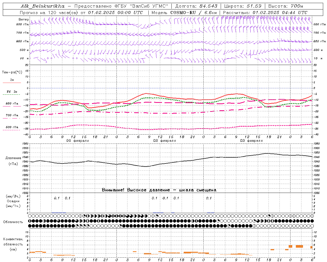Viewport: 327px width, 262px height.
Task: Click the (мм/3ч.) precipitation unit label
Action: tap(13, 196)
